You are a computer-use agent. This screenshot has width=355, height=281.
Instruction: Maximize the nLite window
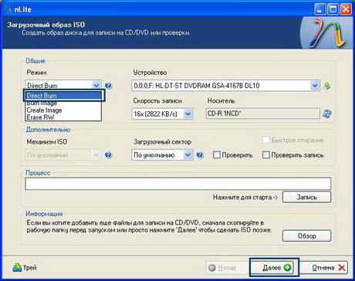333,9
